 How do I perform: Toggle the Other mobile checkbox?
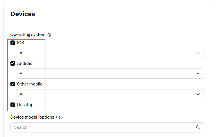(x=13, y=84)
